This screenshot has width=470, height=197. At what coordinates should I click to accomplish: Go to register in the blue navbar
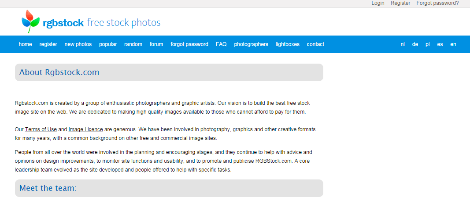pyautogui.click(x=48, y=44)
